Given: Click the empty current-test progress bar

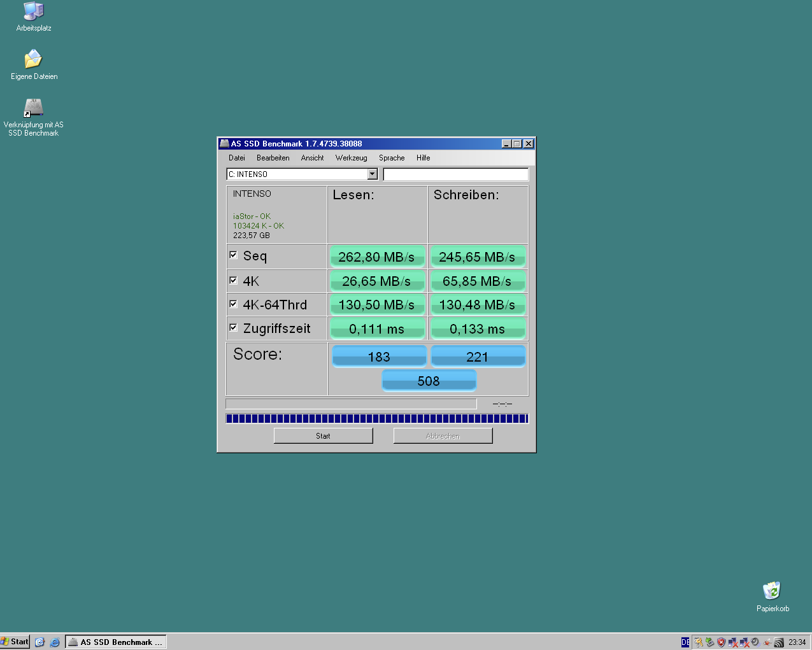Looking at the screenshot, I should [x=351, y=404].
